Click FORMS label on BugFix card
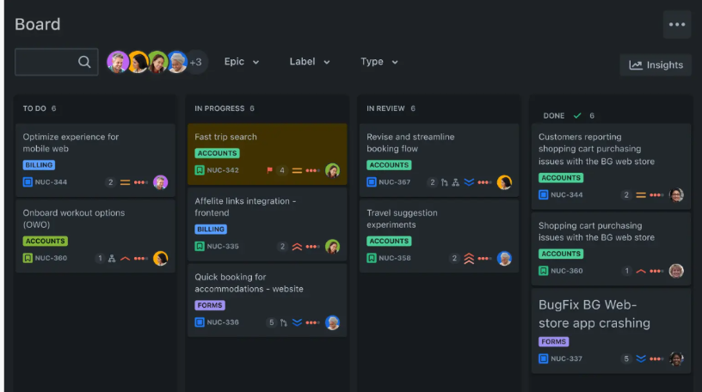 (554, 341)
